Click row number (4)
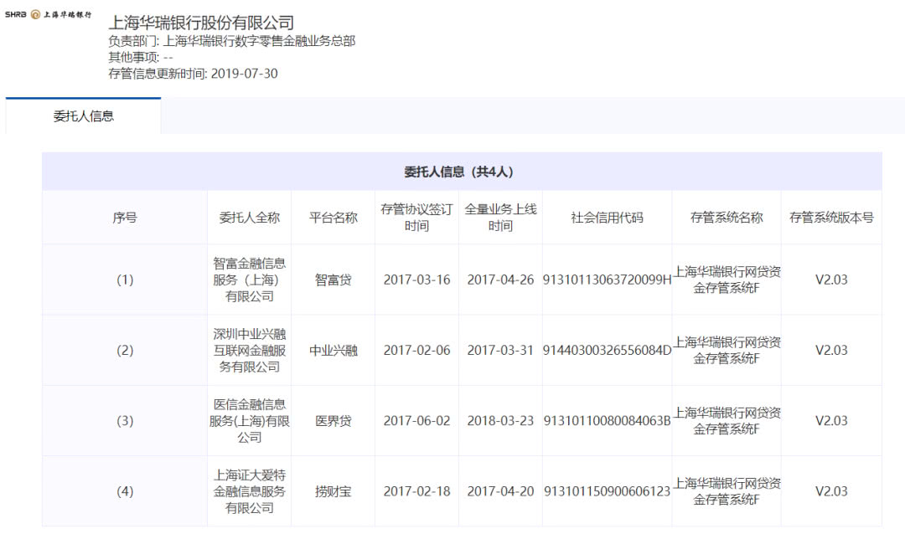The height and width of the screenshot is (539, 905). pos(125,491)
